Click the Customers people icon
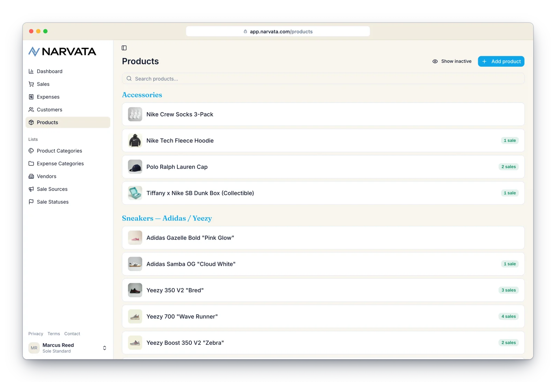The height and width of the screenshot is (382, 556). point(31,109)
